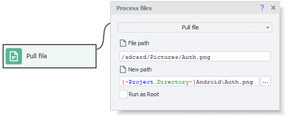Enable the Run as Root checkbox
Viewport: 288px width, 117px height.
(x=123, y=94)
